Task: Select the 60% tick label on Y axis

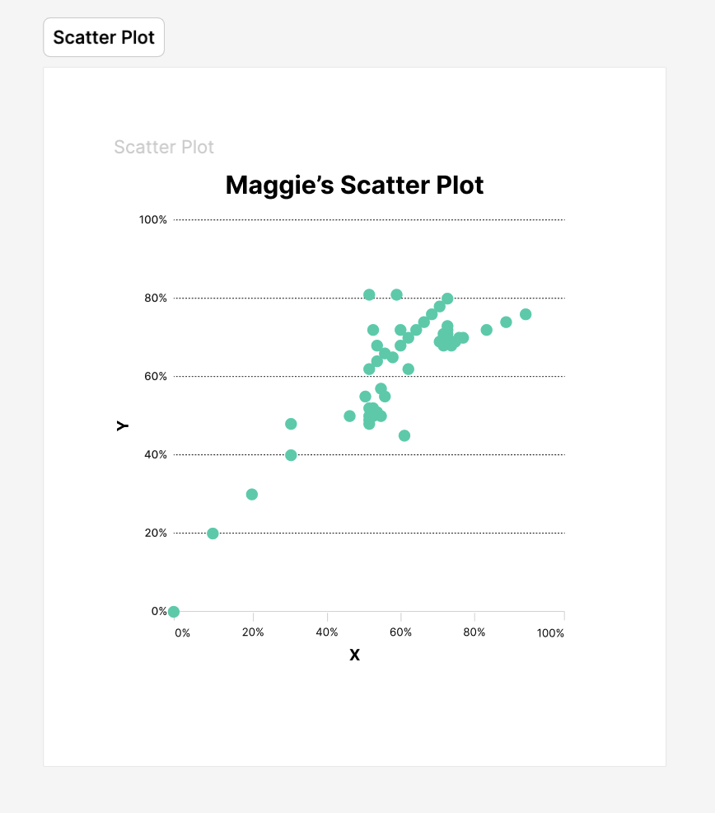Action: click(x=157, y=377)
